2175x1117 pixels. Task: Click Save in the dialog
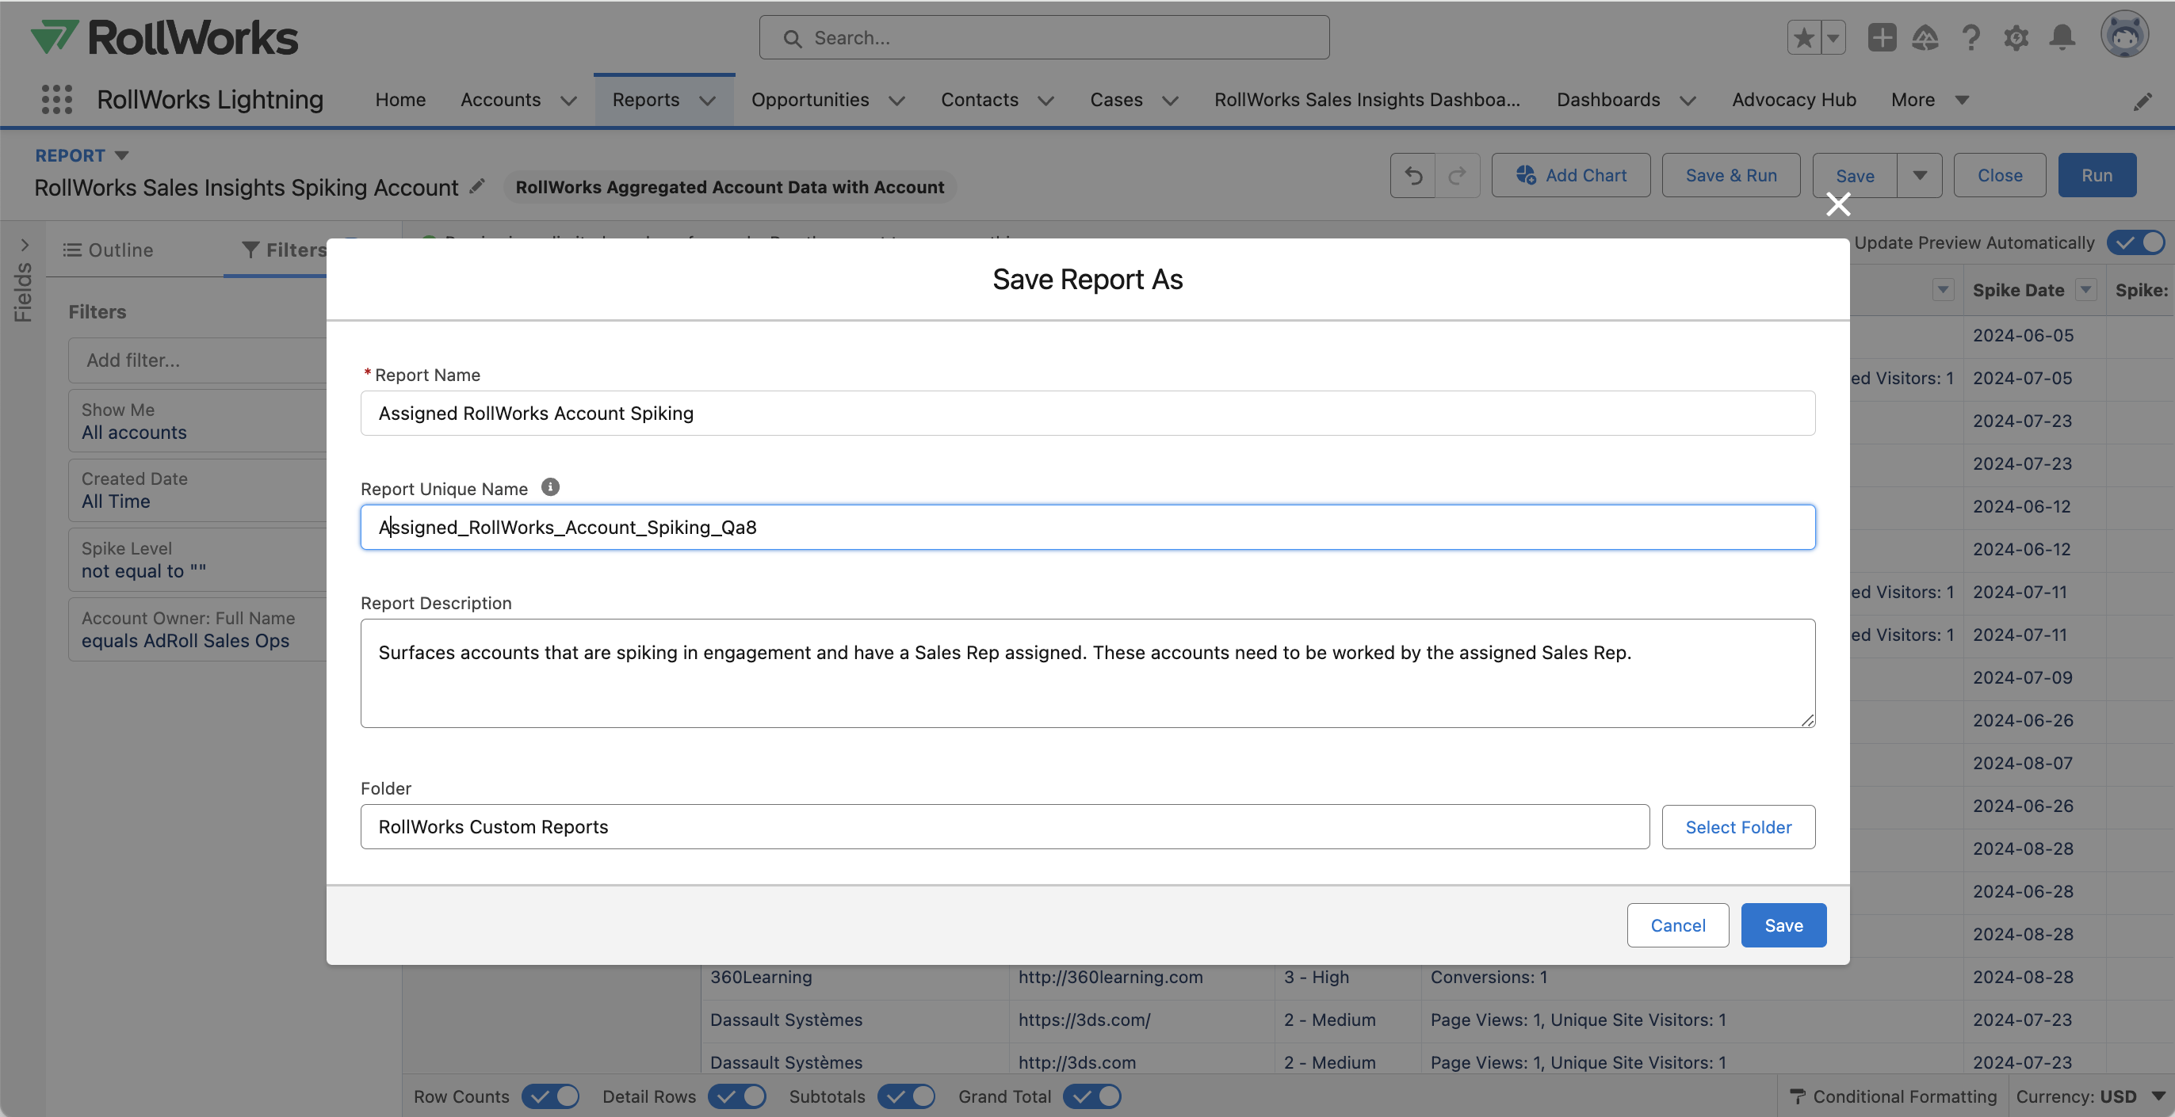(1783, 924)
